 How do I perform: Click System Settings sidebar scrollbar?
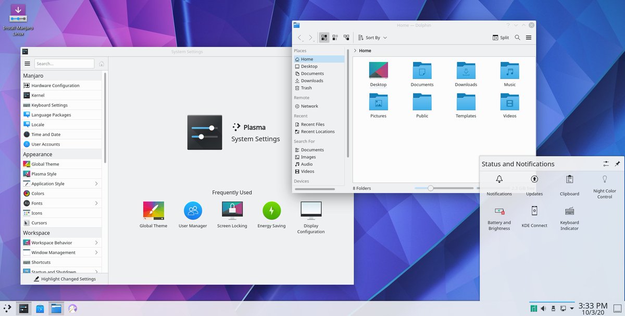click(105, 117)
